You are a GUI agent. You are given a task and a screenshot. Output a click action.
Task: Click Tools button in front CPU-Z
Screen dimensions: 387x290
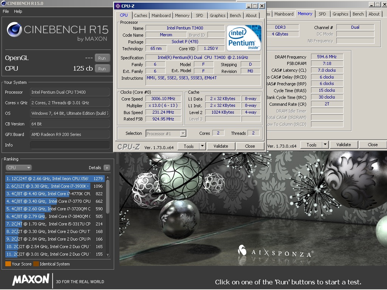point(189,146)
